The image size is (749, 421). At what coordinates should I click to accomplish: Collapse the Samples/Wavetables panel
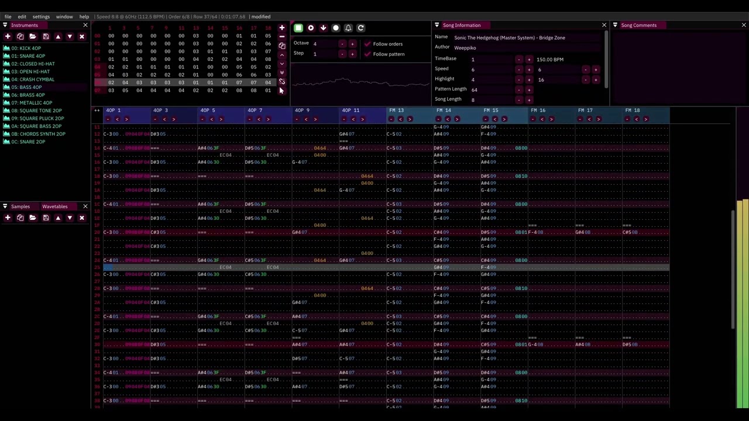pos(5,206)
